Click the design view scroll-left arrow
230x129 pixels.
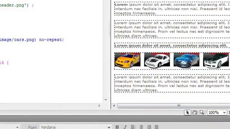[x=114, y=106]
